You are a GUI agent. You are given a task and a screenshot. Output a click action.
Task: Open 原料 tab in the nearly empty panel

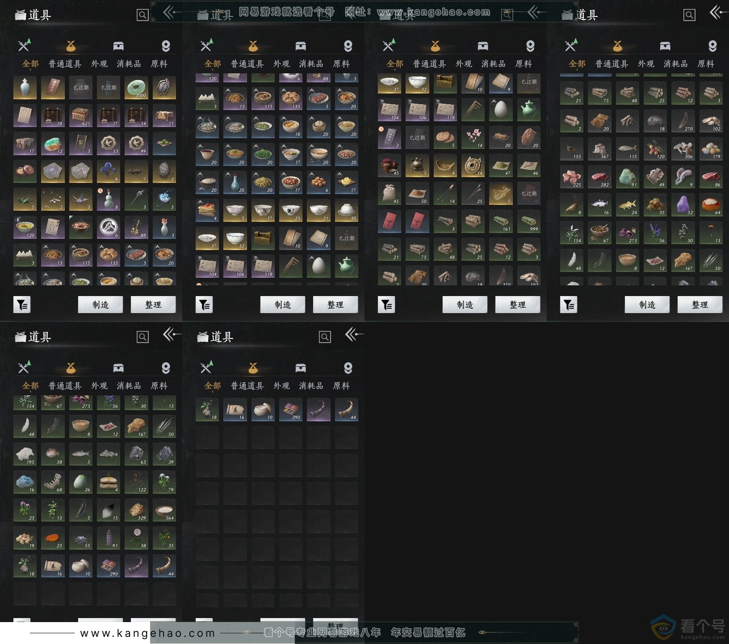(x=341, y=386)
